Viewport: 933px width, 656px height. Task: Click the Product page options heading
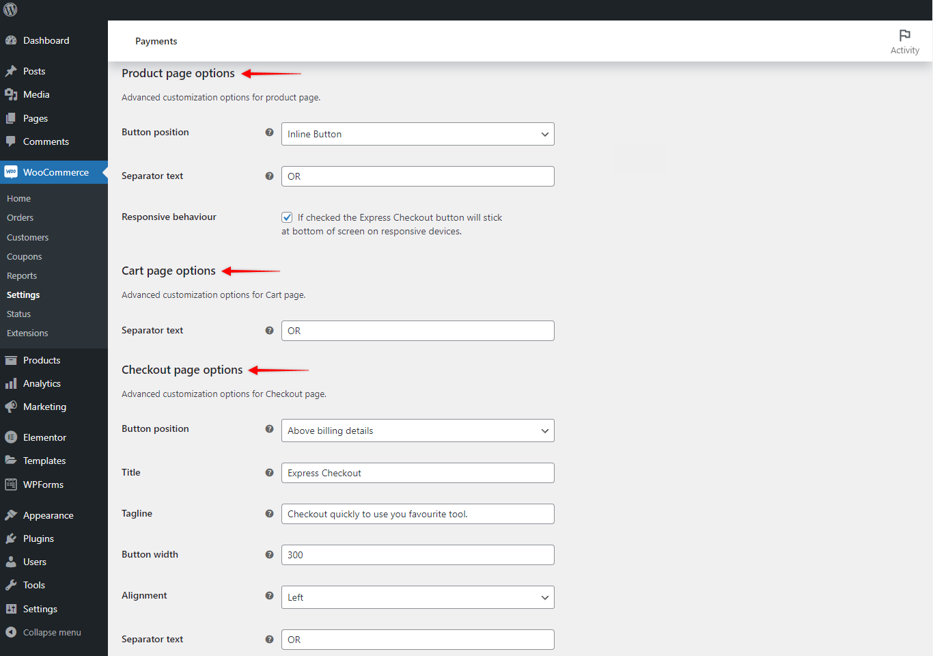coord(178,73)
